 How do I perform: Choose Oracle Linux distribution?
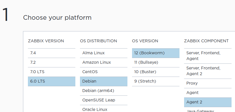[x=104, y=109]
